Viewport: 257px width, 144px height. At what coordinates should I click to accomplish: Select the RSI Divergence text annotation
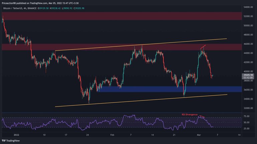190,115
